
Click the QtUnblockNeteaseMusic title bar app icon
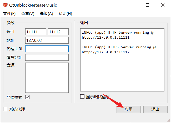click(5, 5)
